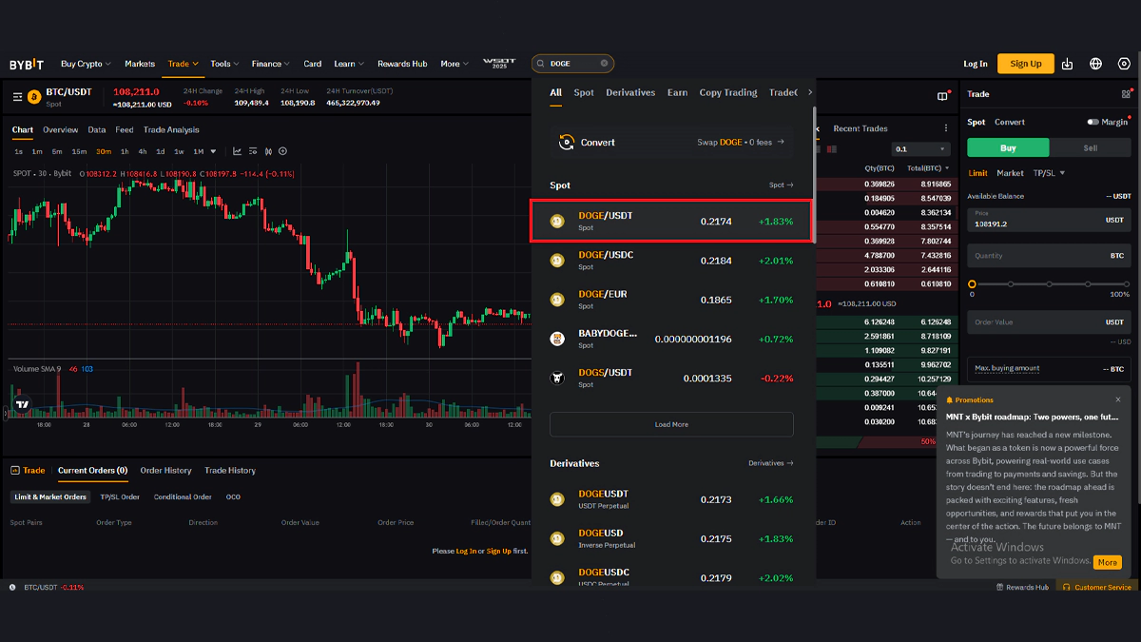Select the Sell side

[x=1091, y=147]
